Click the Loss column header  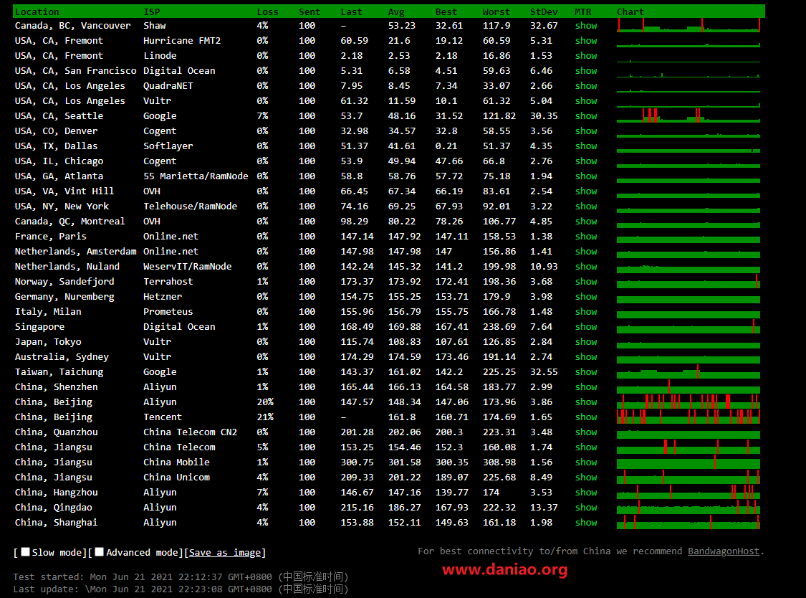pos(267,11)
